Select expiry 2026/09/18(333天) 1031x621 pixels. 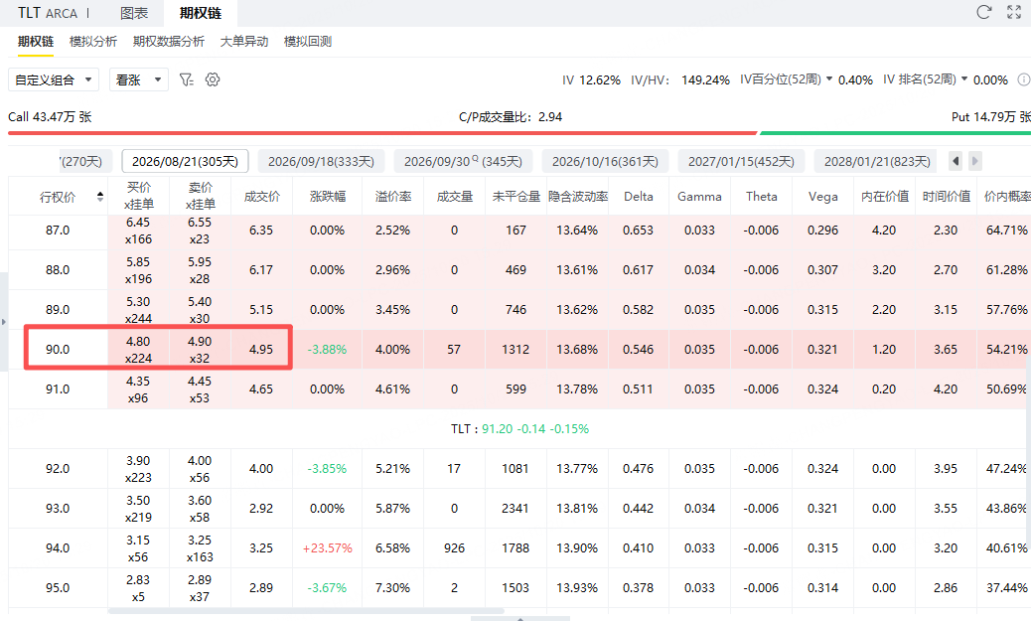click(x=321, y=161)
